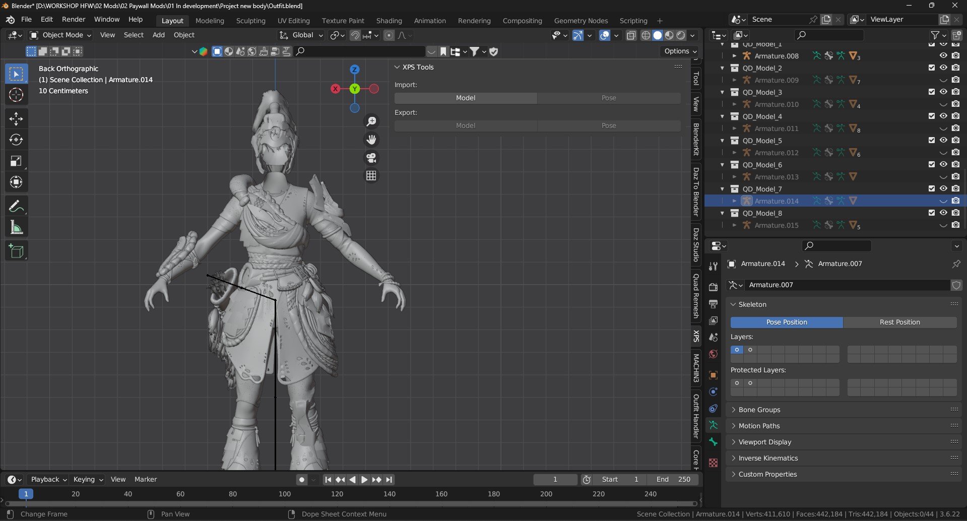
Task: Activate the Annotate pencil tool
Action: point(16,206)
